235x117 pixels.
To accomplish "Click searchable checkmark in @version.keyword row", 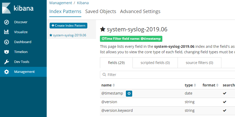I will (x=225, y=110).
